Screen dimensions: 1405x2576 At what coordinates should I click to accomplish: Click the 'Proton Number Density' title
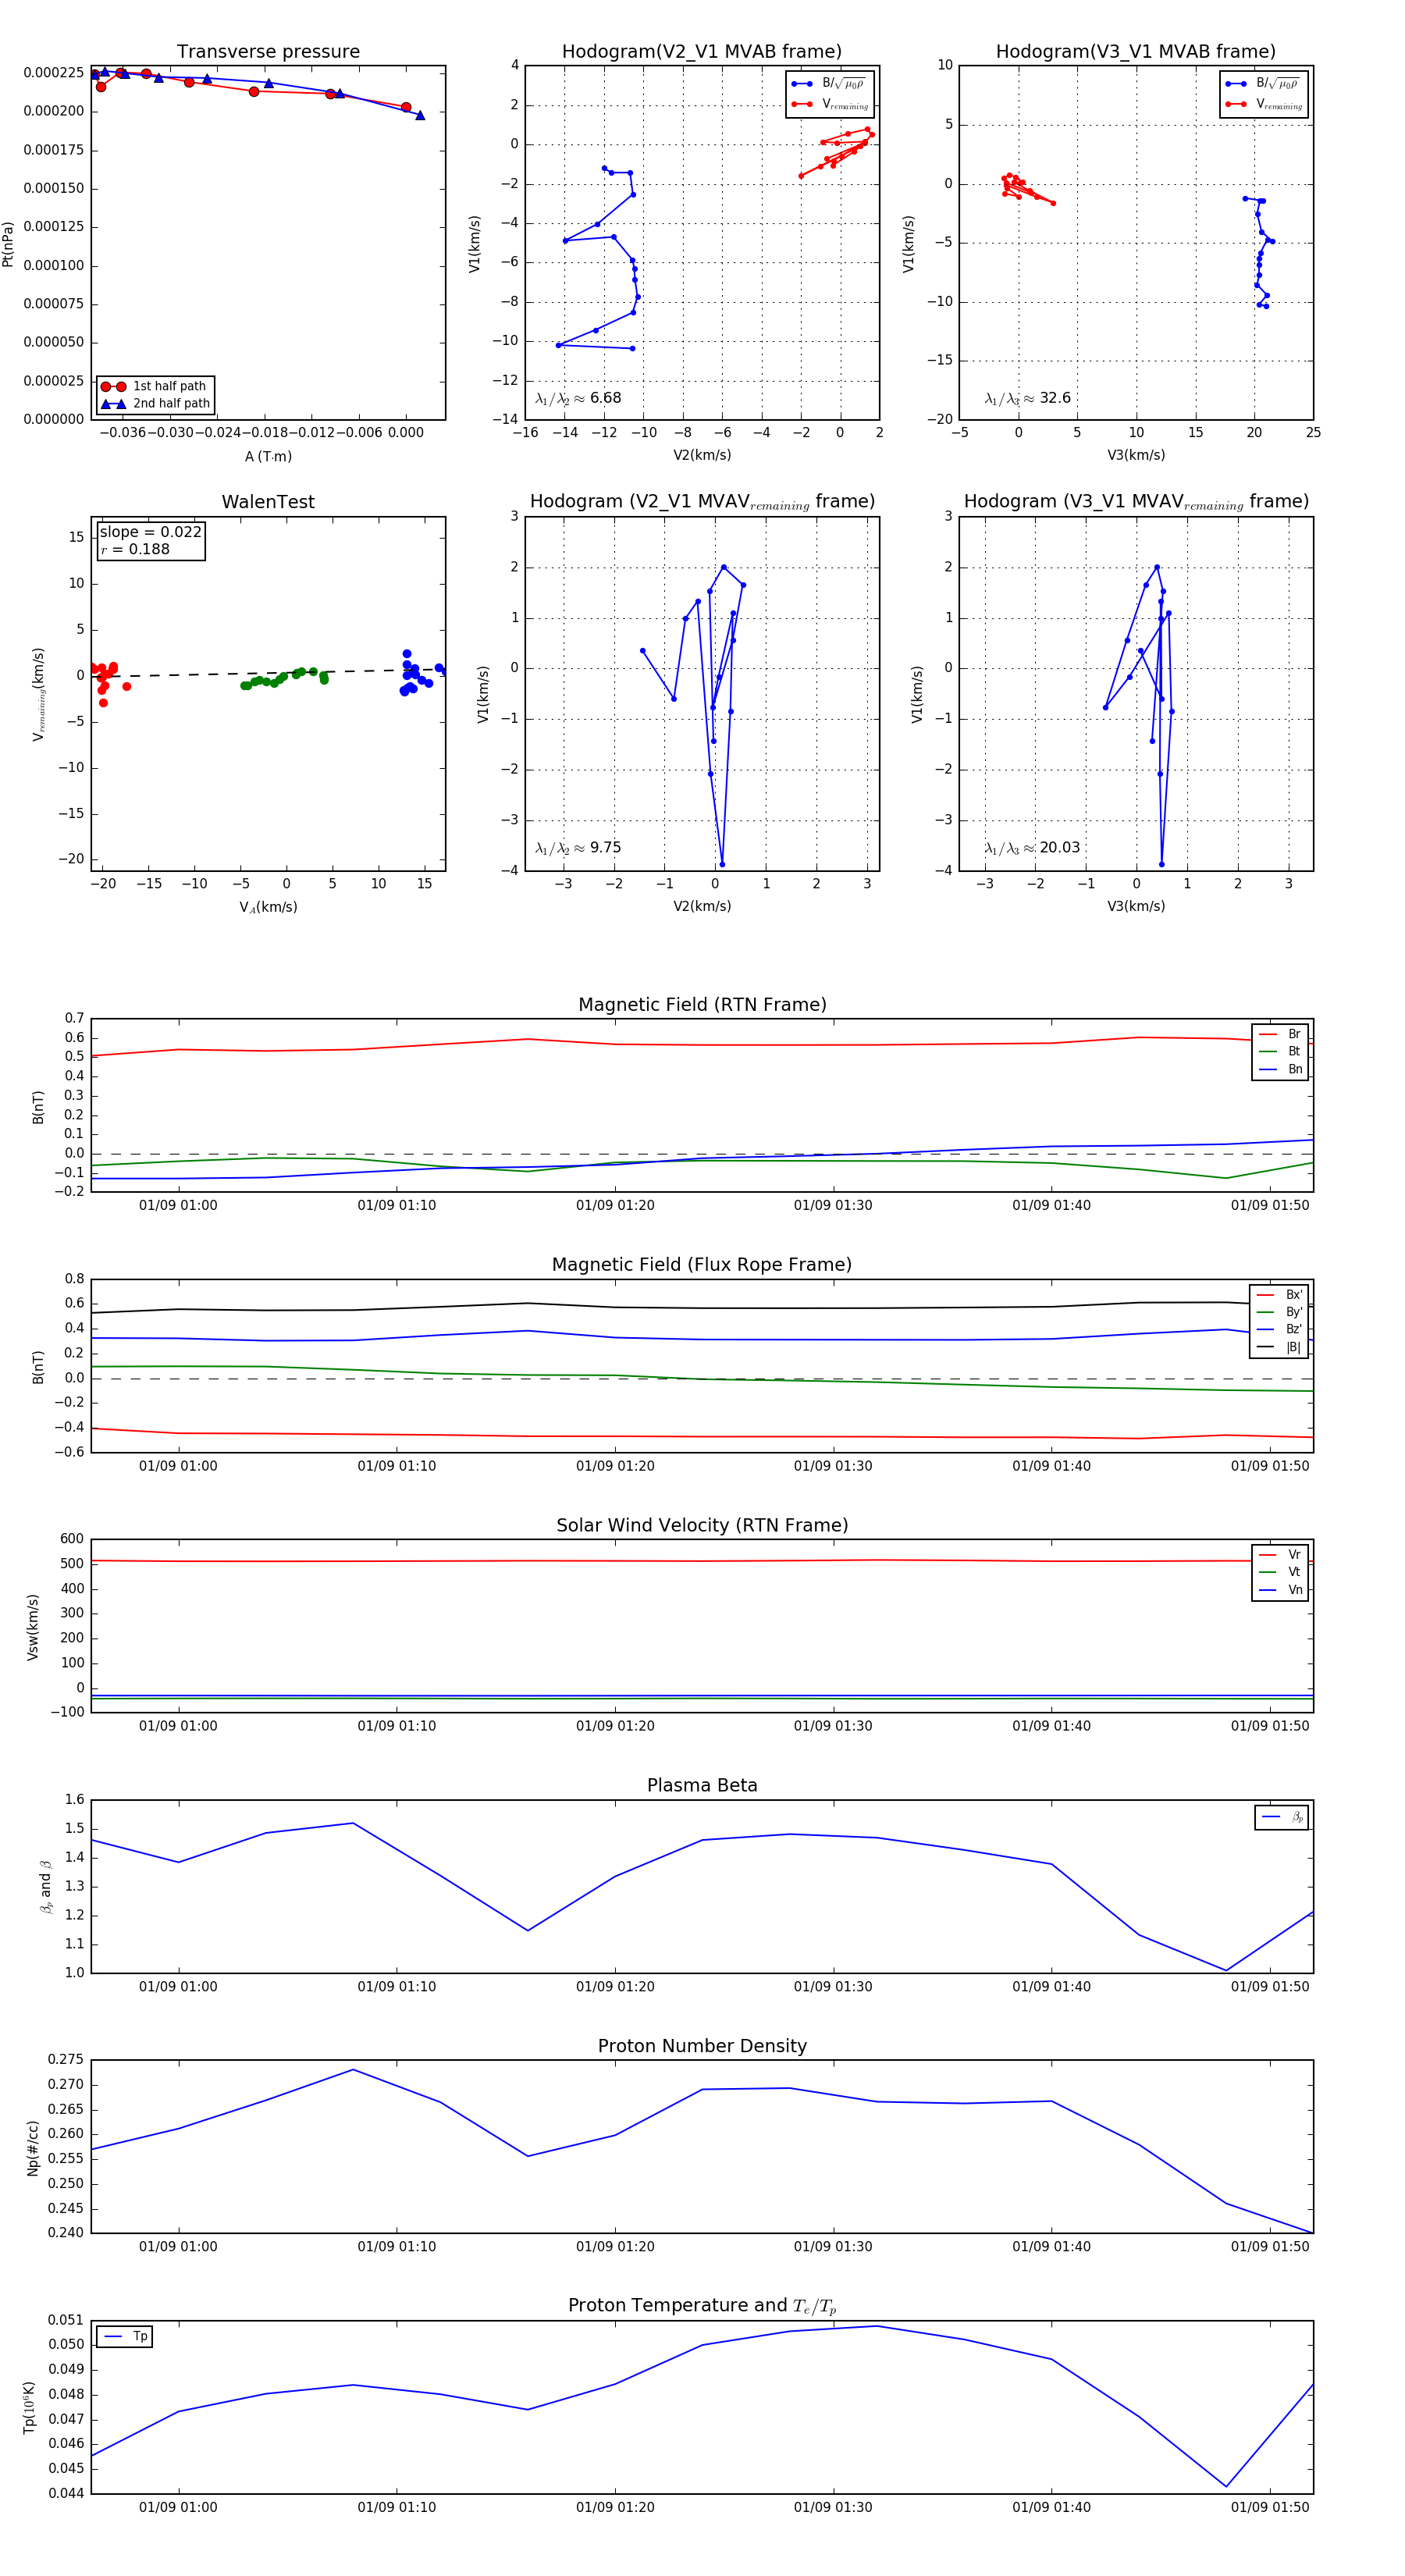[x=702, y=2046]
